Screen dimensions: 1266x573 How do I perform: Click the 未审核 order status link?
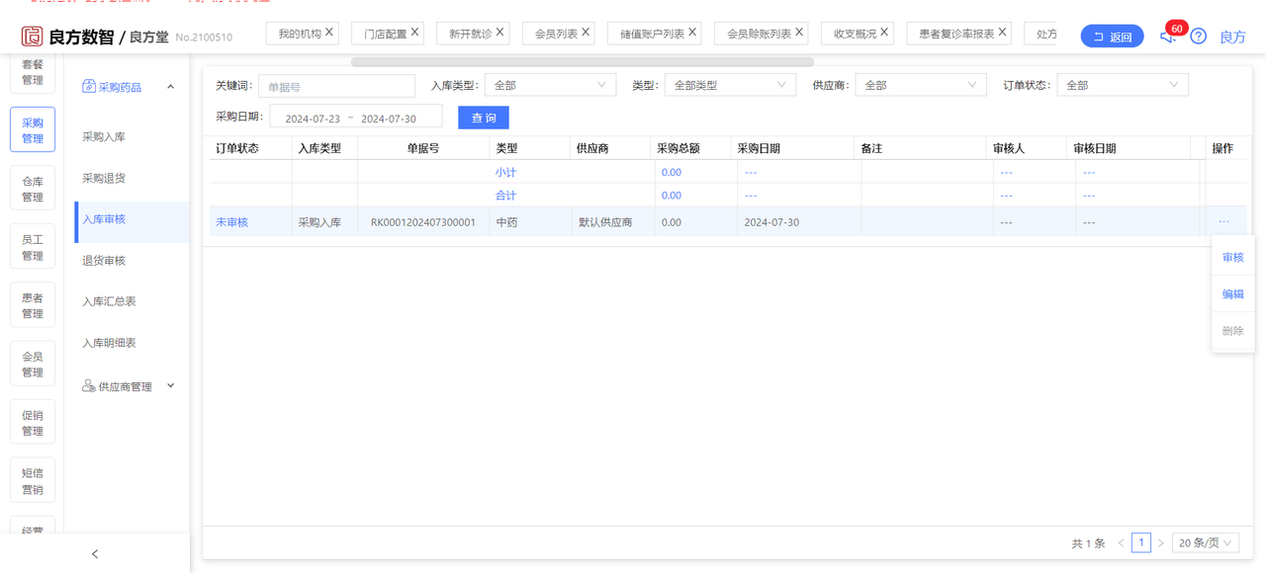tap(232, 222)
